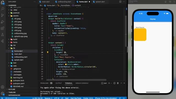Click Ln 28, Col 20 in status bar
This screenshot has width=176, height=99.
37,98
